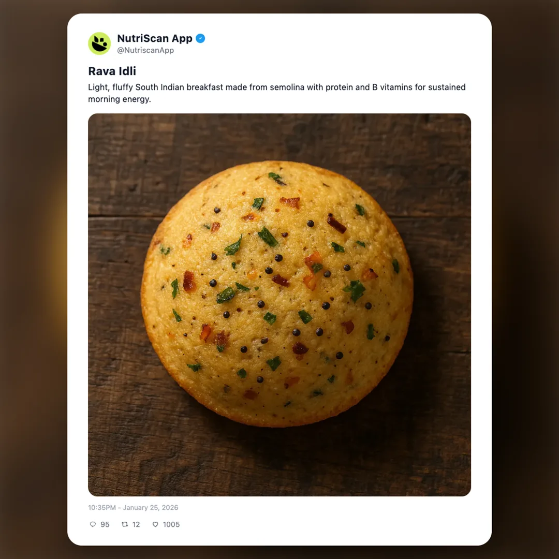Select the Rava Idli title text
The image size is (559, 559).
(112, 71)
